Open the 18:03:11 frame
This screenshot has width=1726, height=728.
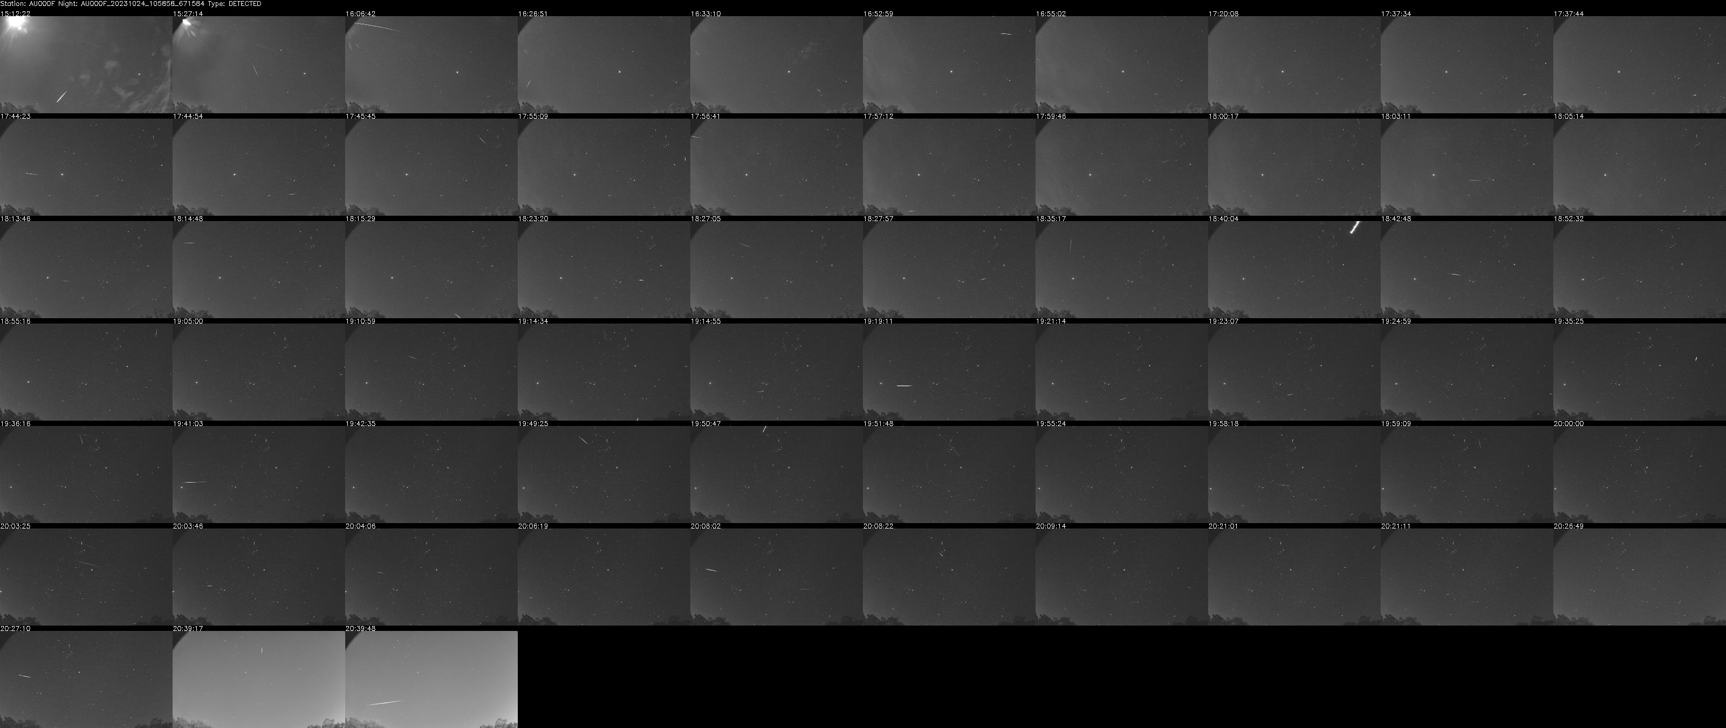tap(1467, 167)
